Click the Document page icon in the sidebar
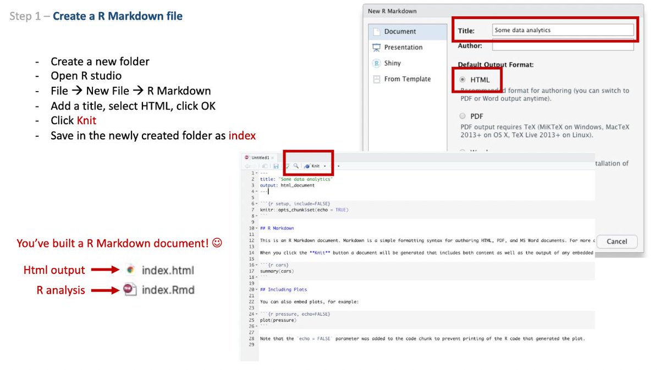 [377, 31]
